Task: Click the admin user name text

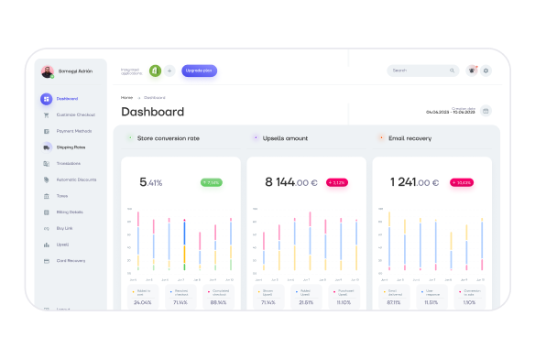Action: [x=75, y=71]
